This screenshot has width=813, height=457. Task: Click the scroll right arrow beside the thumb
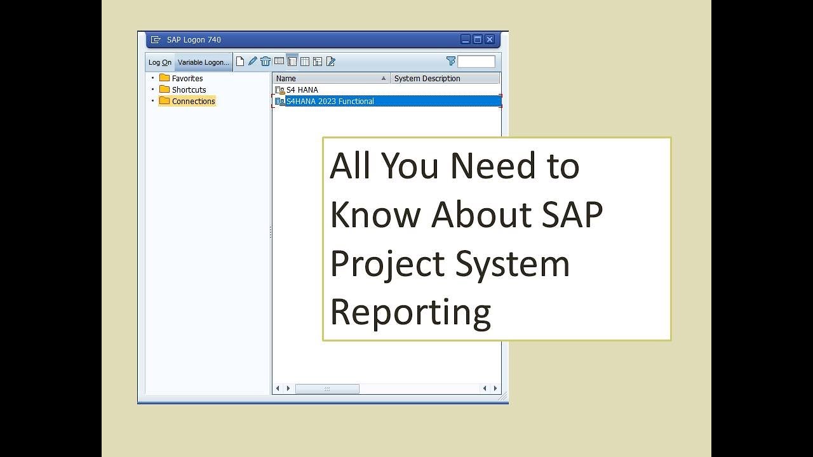[x=288, y=388]
